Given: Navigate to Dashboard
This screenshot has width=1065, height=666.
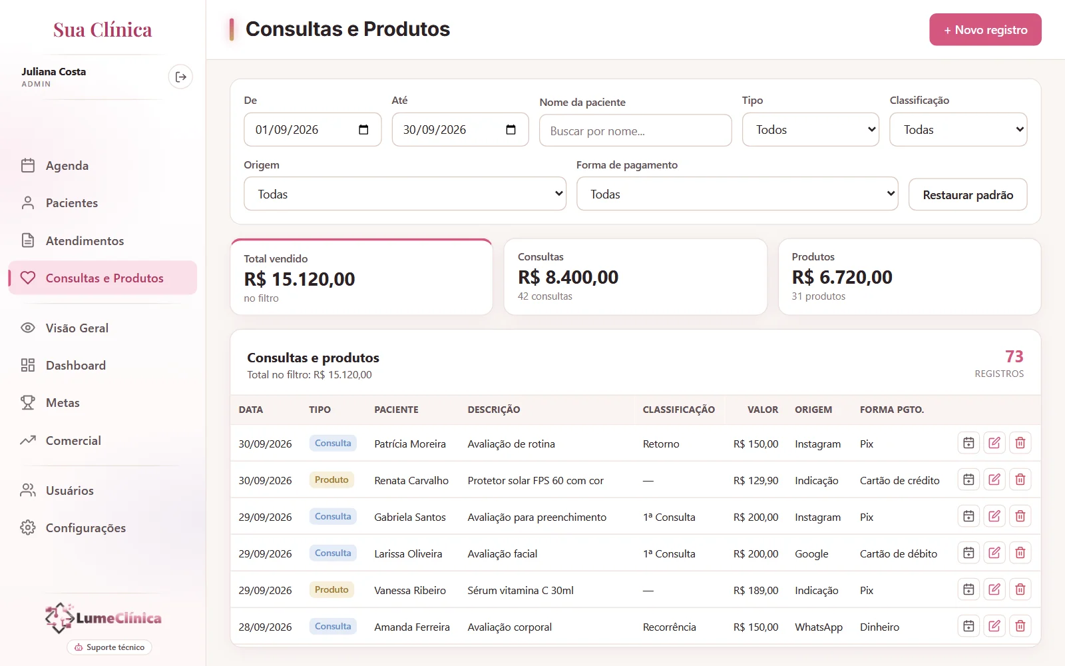Looking at the screenshot, I should (103, 365).
